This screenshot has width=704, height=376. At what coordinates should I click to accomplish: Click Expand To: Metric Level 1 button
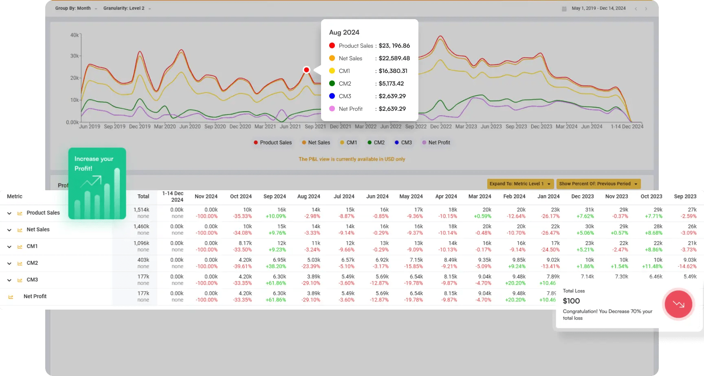tap(520, 184)
